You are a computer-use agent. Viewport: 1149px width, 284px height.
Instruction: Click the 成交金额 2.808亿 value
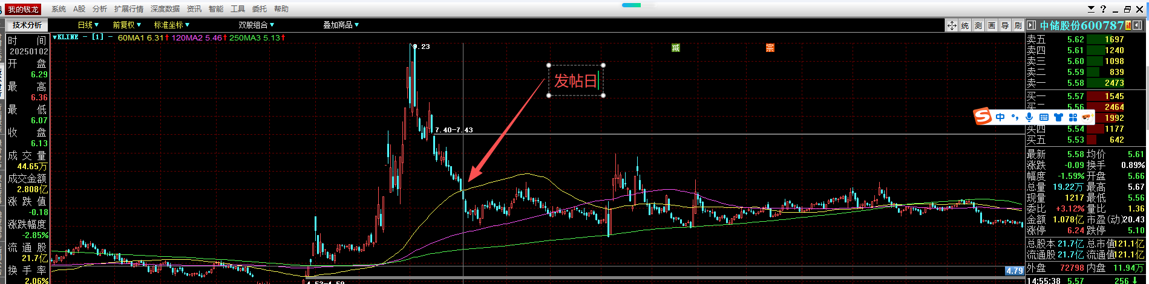[33, 189]
